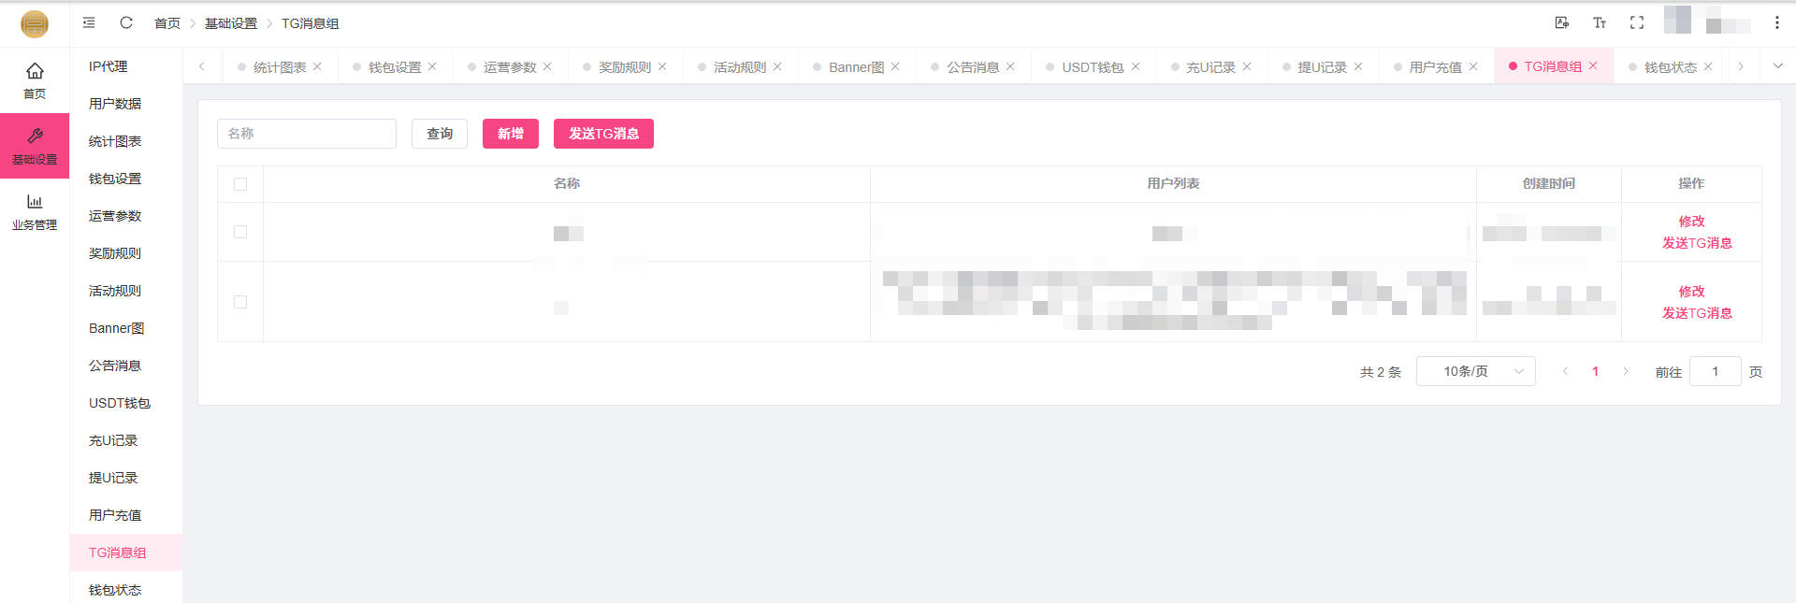Check the first table row checkbox

(240, 232)
